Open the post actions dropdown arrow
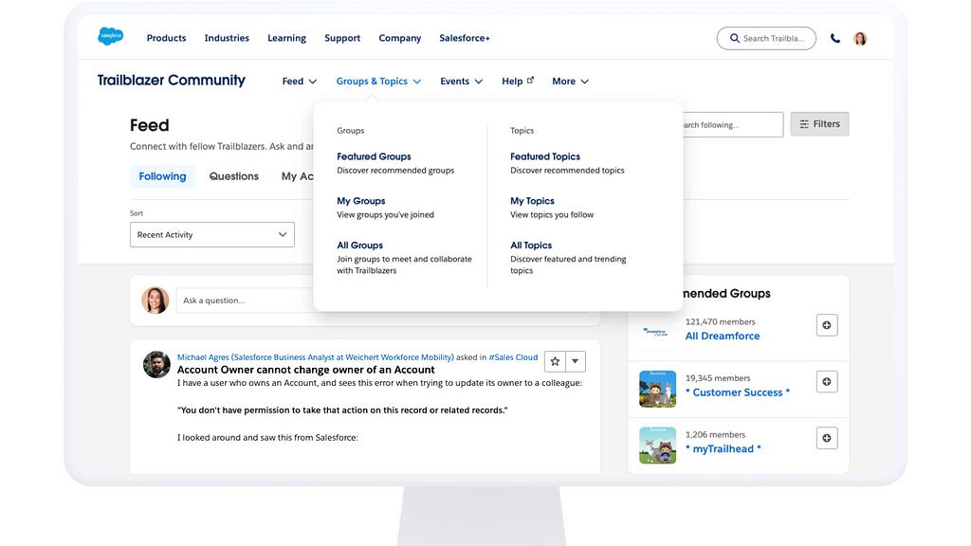This screenshot has width=971, height=546. pos(576,361)
